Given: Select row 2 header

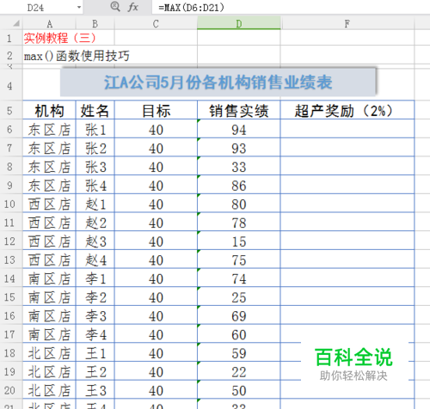Looking at the screenshot, I should tap(9, 55).
